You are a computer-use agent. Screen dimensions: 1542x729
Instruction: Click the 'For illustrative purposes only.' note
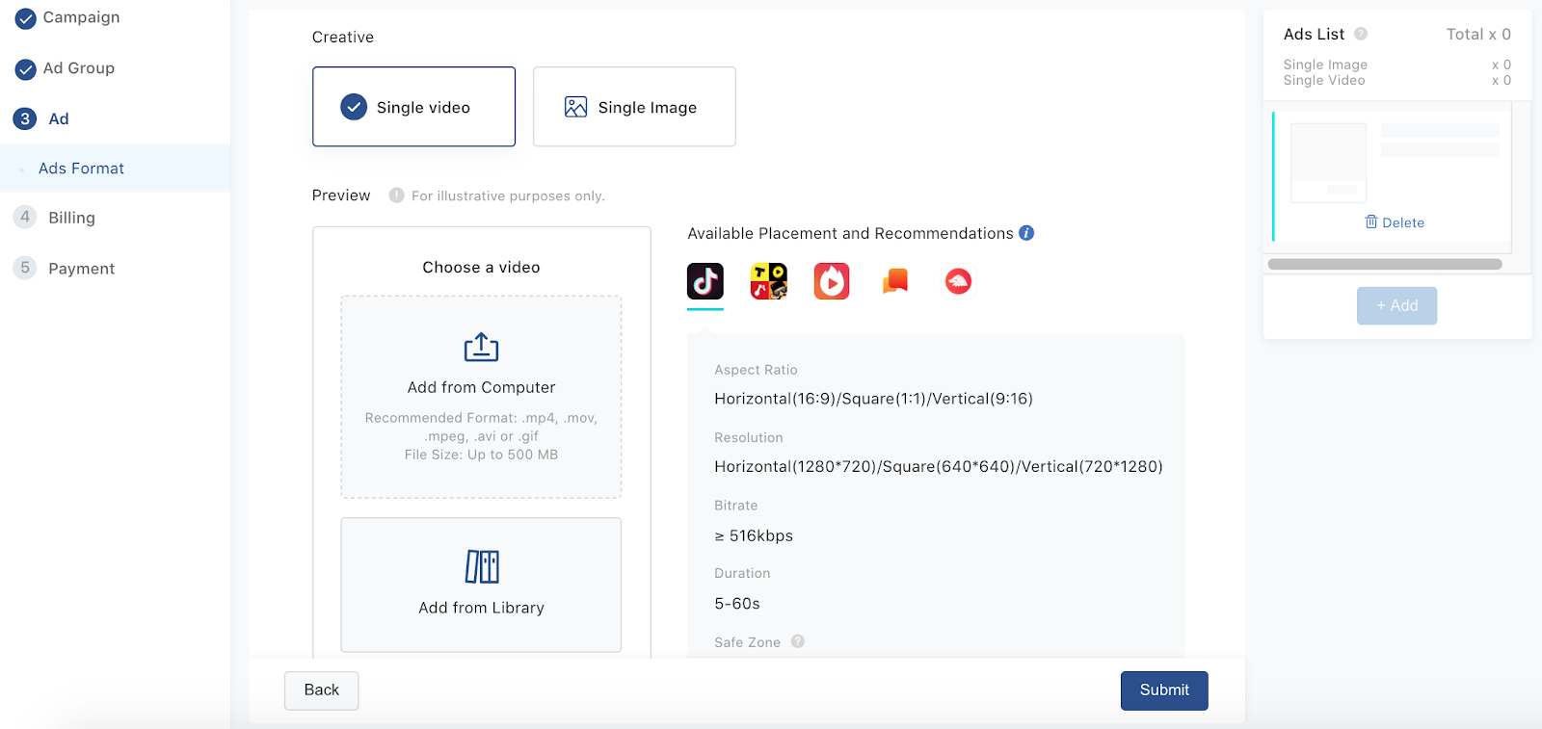508,196
